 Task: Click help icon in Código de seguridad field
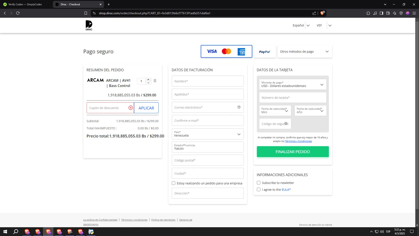click(286, 124)
